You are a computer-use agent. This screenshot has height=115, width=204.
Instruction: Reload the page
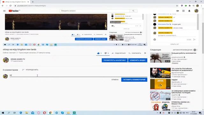click(x=11, y=6)
